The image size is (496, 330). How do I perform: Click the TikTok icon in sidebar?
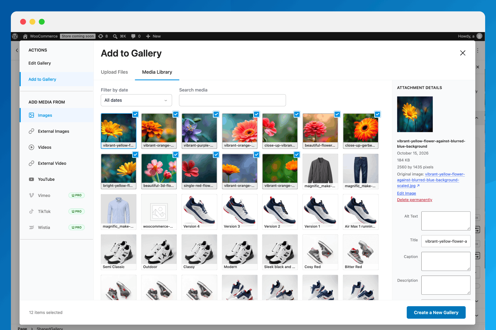(x=32, y=211)
